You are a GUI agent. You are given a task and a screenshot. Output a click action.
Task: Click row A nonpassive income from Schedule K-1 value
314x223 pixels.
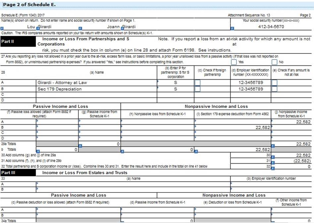[x=291, y=122]
